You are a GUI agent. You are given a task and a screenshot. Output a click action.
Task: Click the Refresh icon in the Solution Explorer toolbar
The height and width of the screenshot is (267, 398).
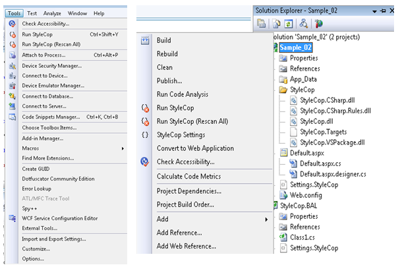coord(289,24)
